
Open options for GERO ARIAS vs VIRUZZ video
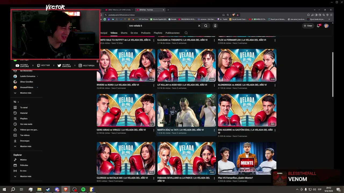[154, 130]
